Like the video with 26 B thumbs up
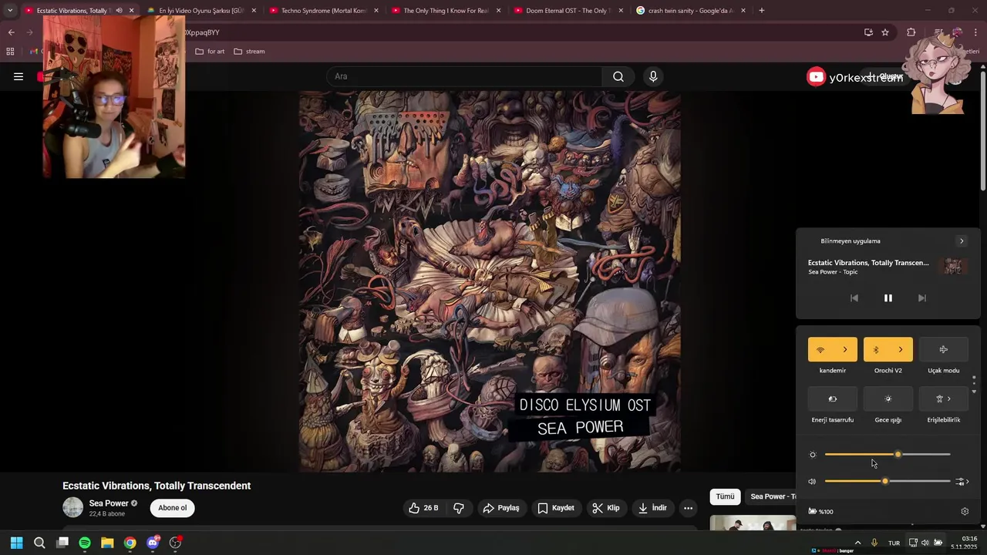The width and height of the screenshot is (987, 555). point(423,508)
